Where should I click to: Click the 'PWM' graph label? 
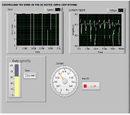pos(10,10)
